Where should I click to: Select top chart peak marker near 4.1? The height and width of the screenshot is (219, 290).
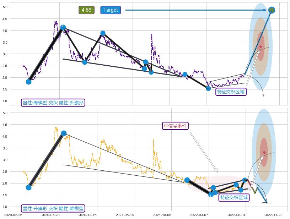(63, 27)
